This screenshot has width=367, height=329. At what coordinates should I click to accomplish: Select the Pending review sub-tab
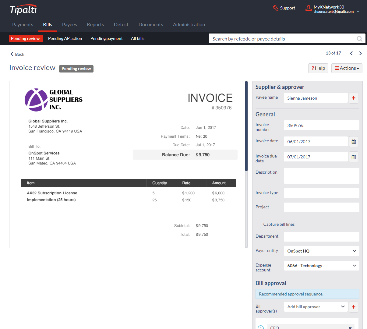coord(26,38)
